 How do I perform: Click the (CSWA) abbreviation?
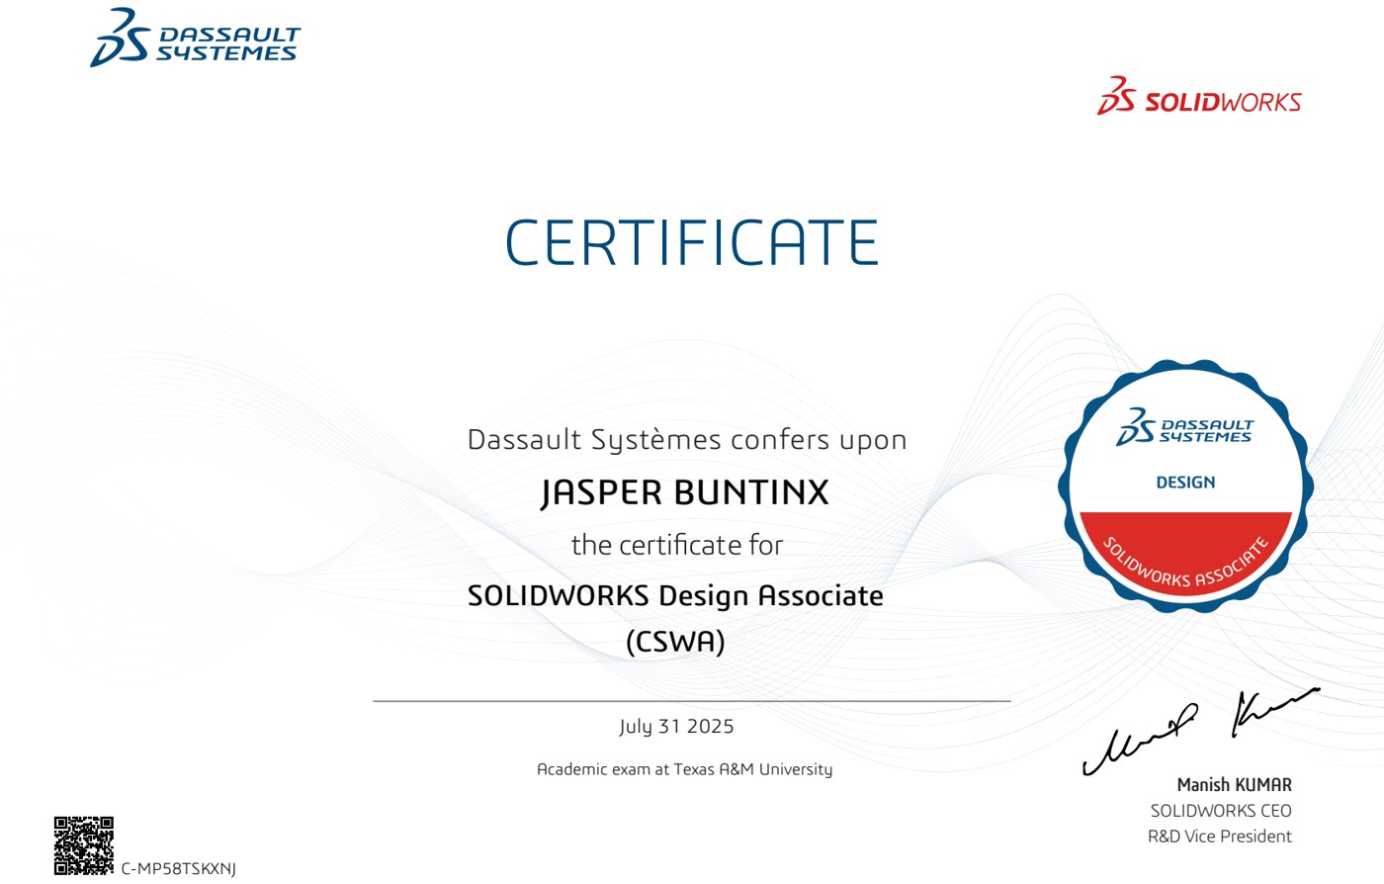point(676,642)
